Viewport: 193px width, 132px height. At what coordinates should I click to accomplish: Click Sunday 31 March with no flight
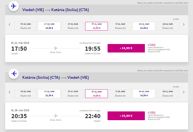[168, 94]
